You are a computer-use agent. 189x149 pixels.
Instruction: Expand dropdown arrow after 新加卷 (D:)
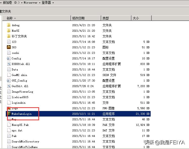point(22,3)
